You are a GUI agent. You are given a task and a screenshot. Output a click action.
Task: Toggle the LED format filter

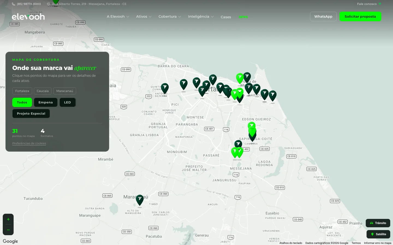[x=67, y=102]
